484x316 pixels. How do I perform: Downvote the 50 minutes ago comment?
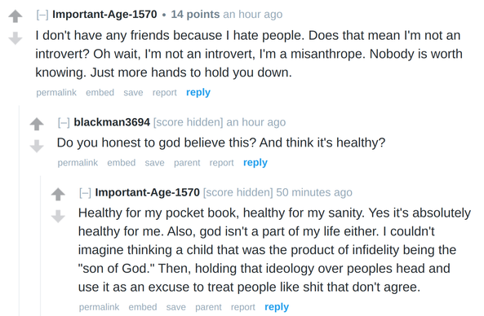point(58,216)
